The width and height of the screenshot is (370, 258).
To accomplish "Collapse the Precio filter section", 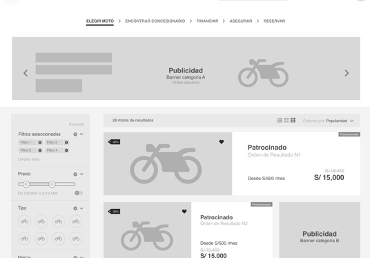I will pos(81,174).
